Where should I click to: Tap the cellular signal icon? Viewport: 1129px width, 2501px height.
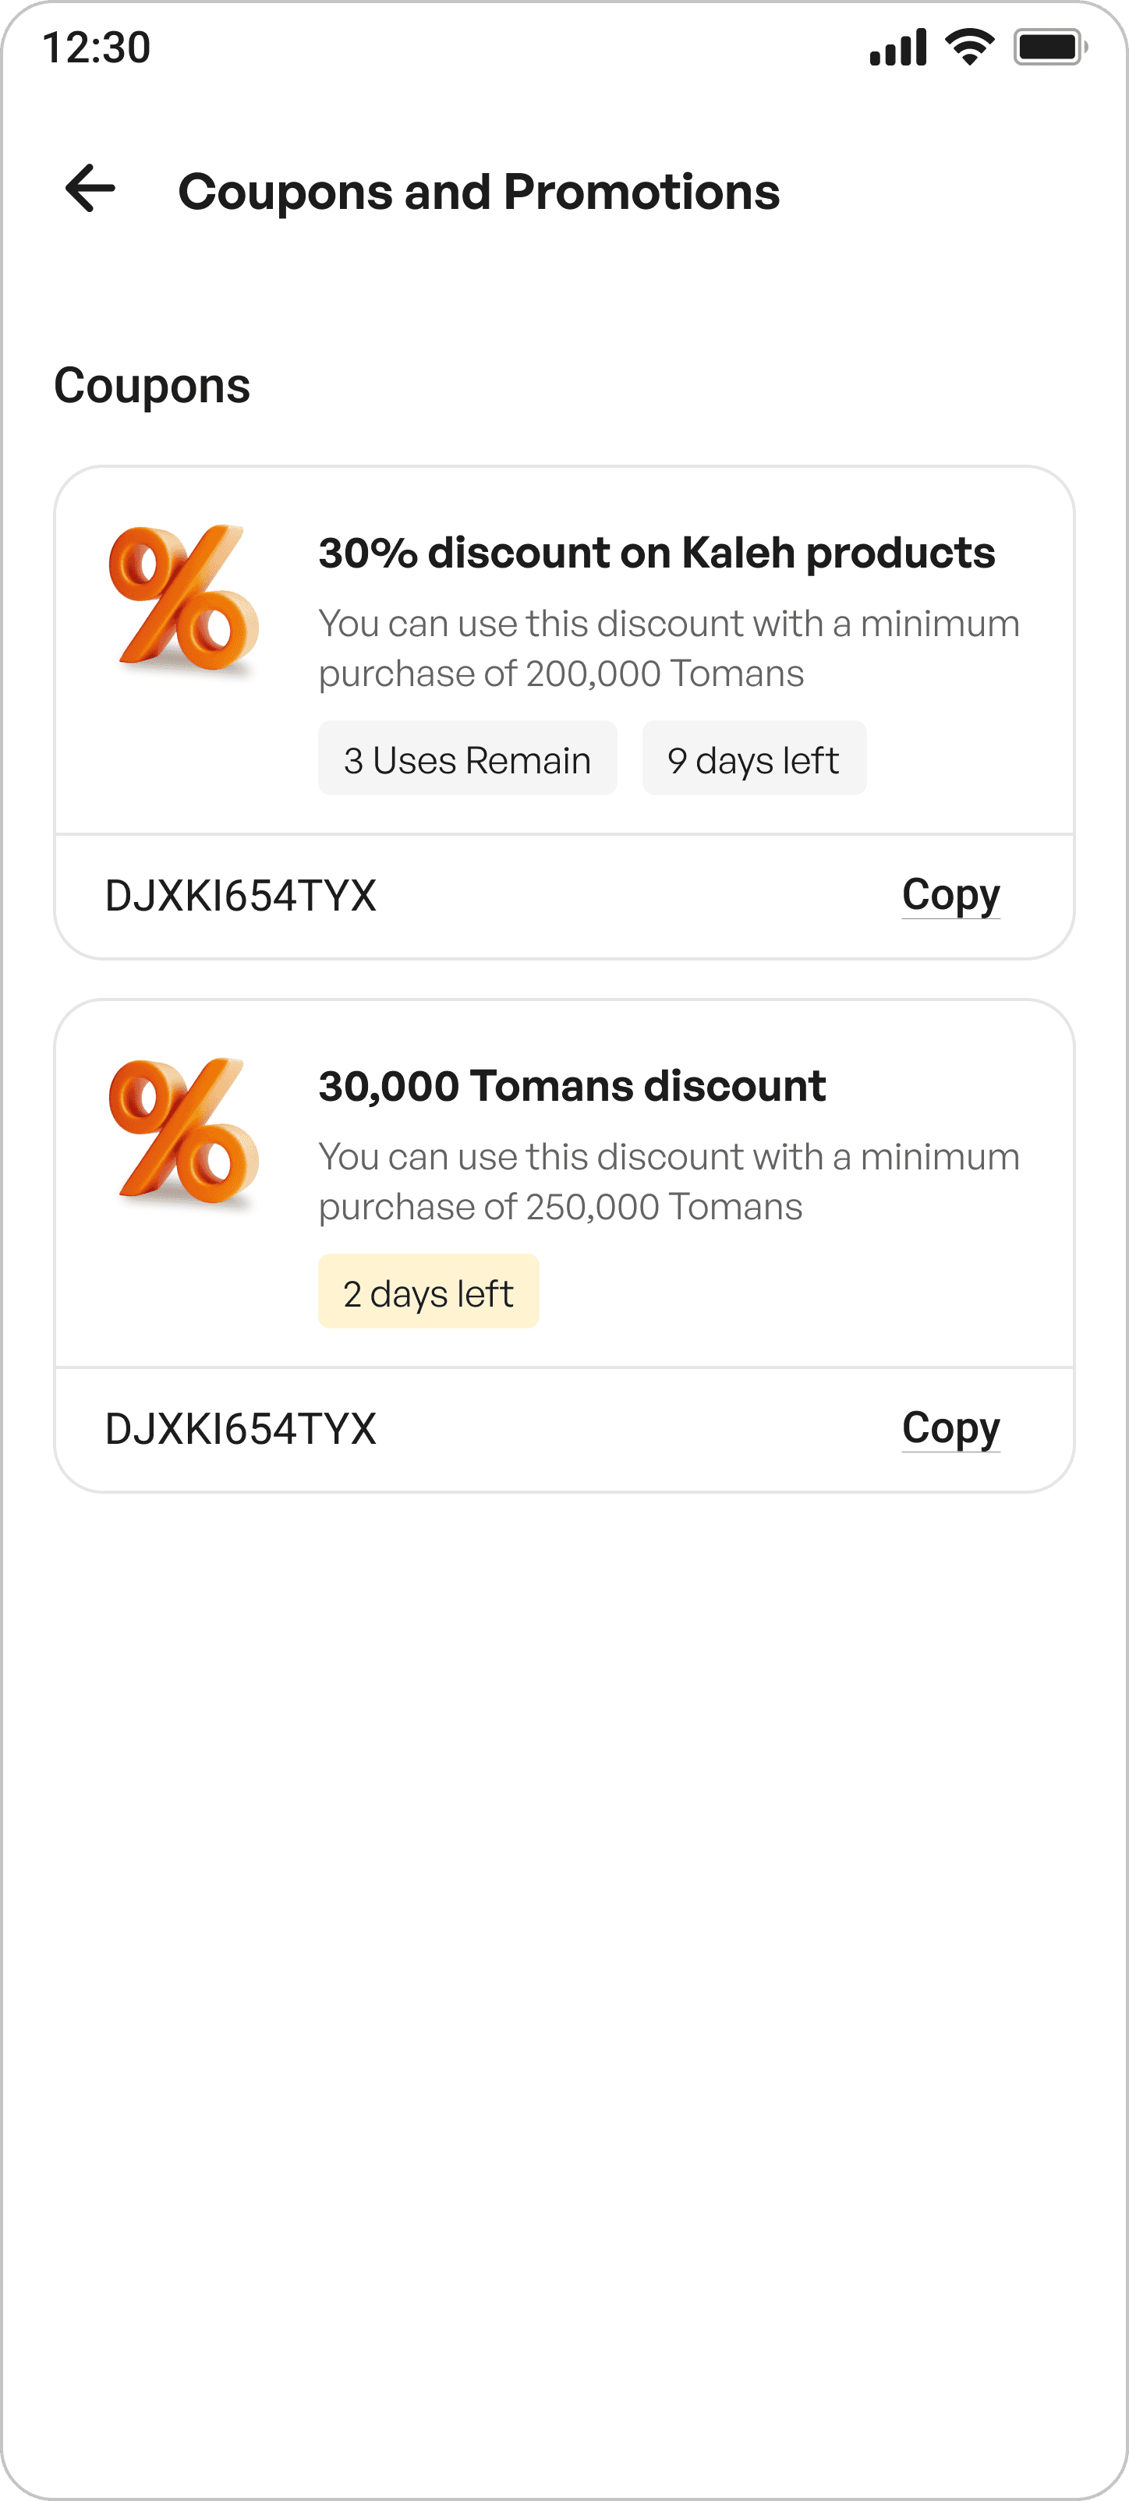[898, 48]
